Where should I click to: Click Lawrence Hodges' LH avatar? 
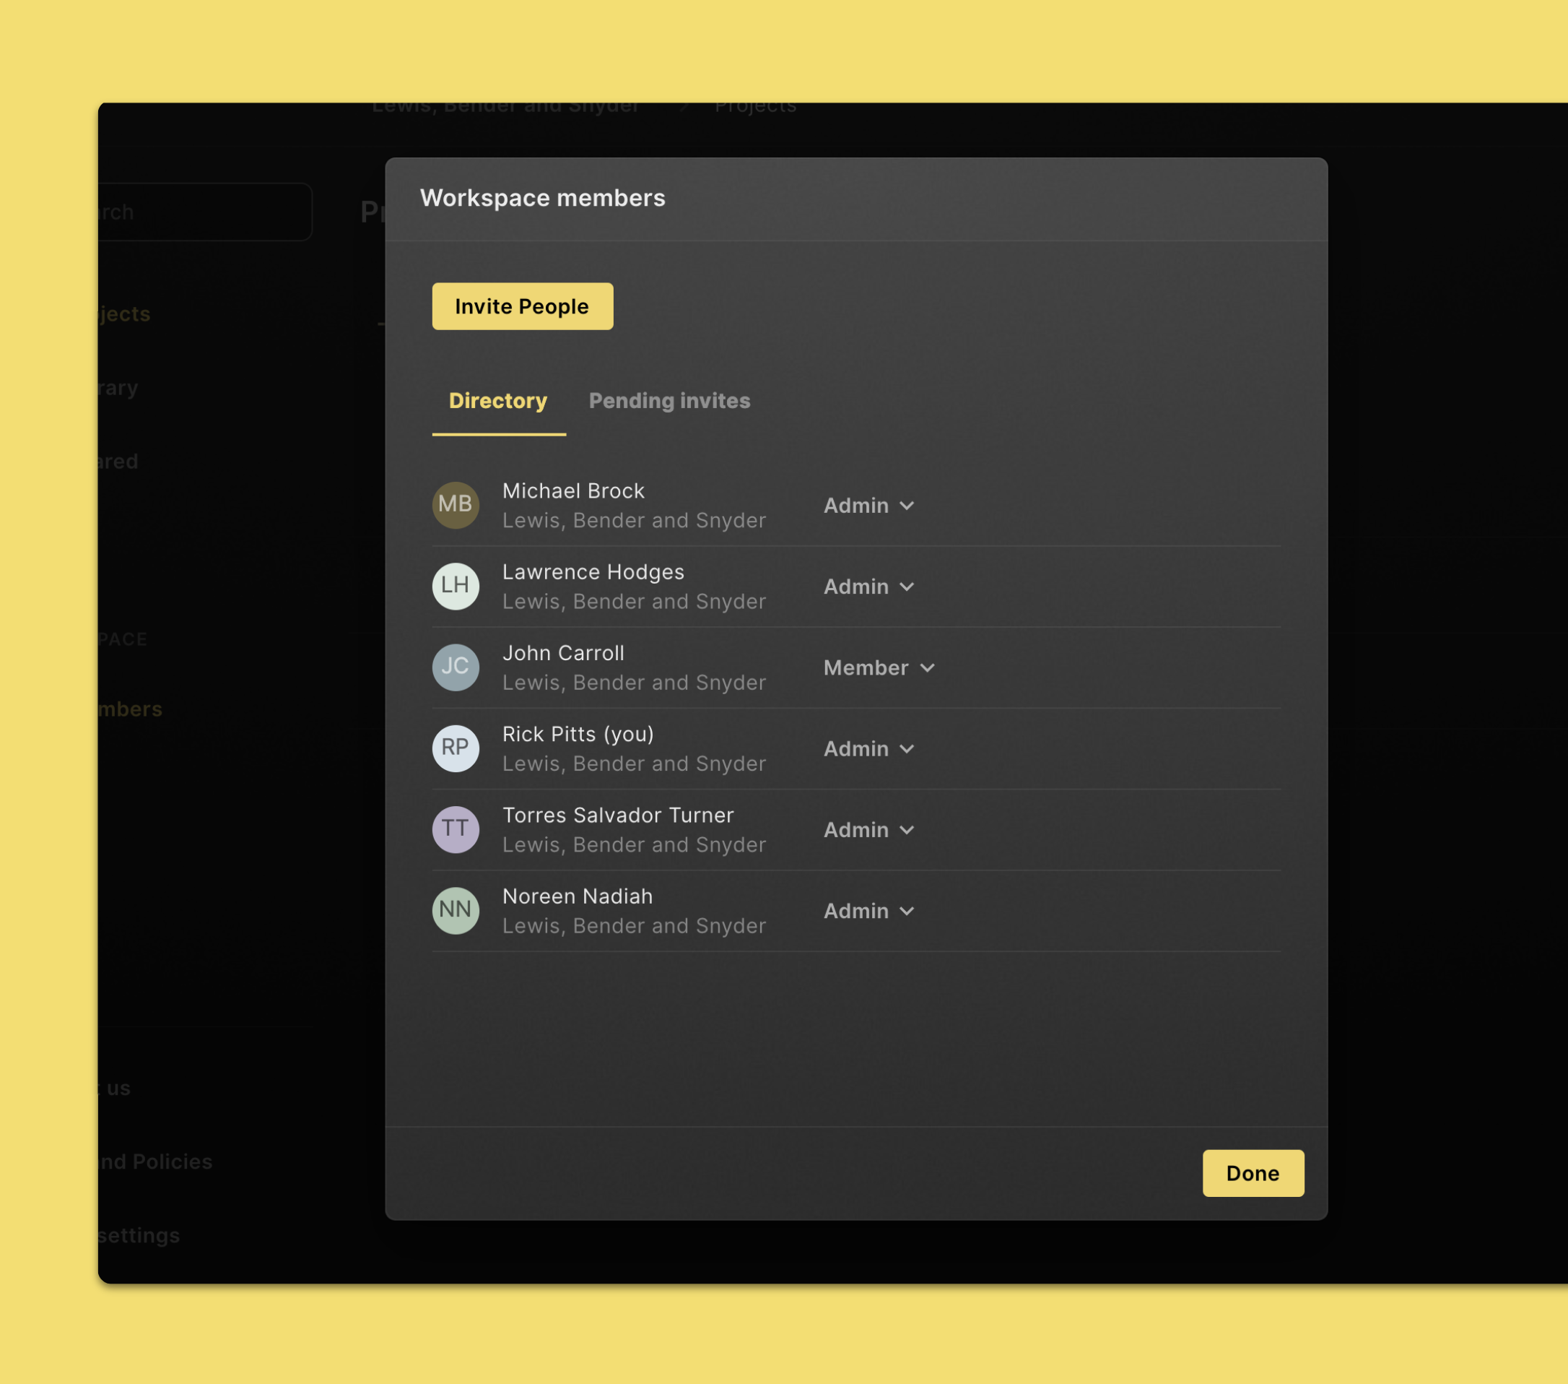456,587
